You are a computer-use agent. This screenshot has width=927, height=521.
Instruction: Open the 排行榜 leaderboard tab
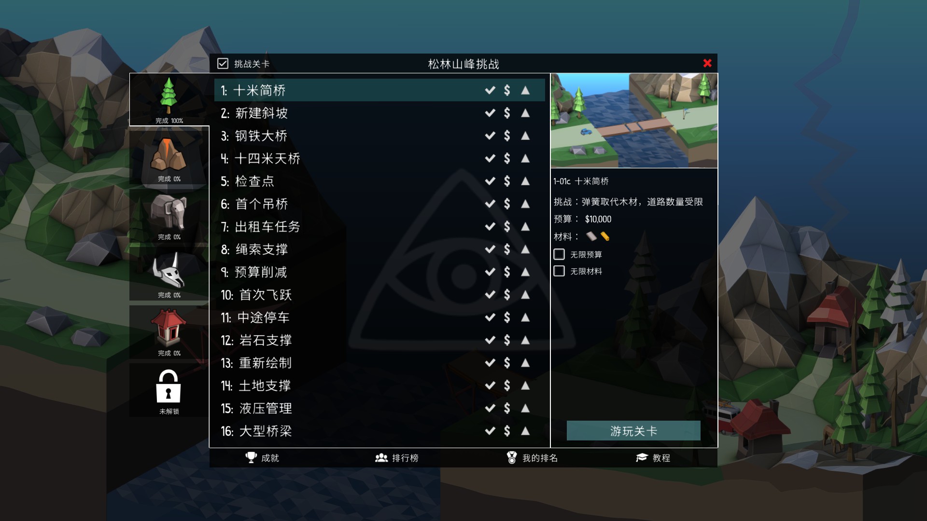click(397, 458)
